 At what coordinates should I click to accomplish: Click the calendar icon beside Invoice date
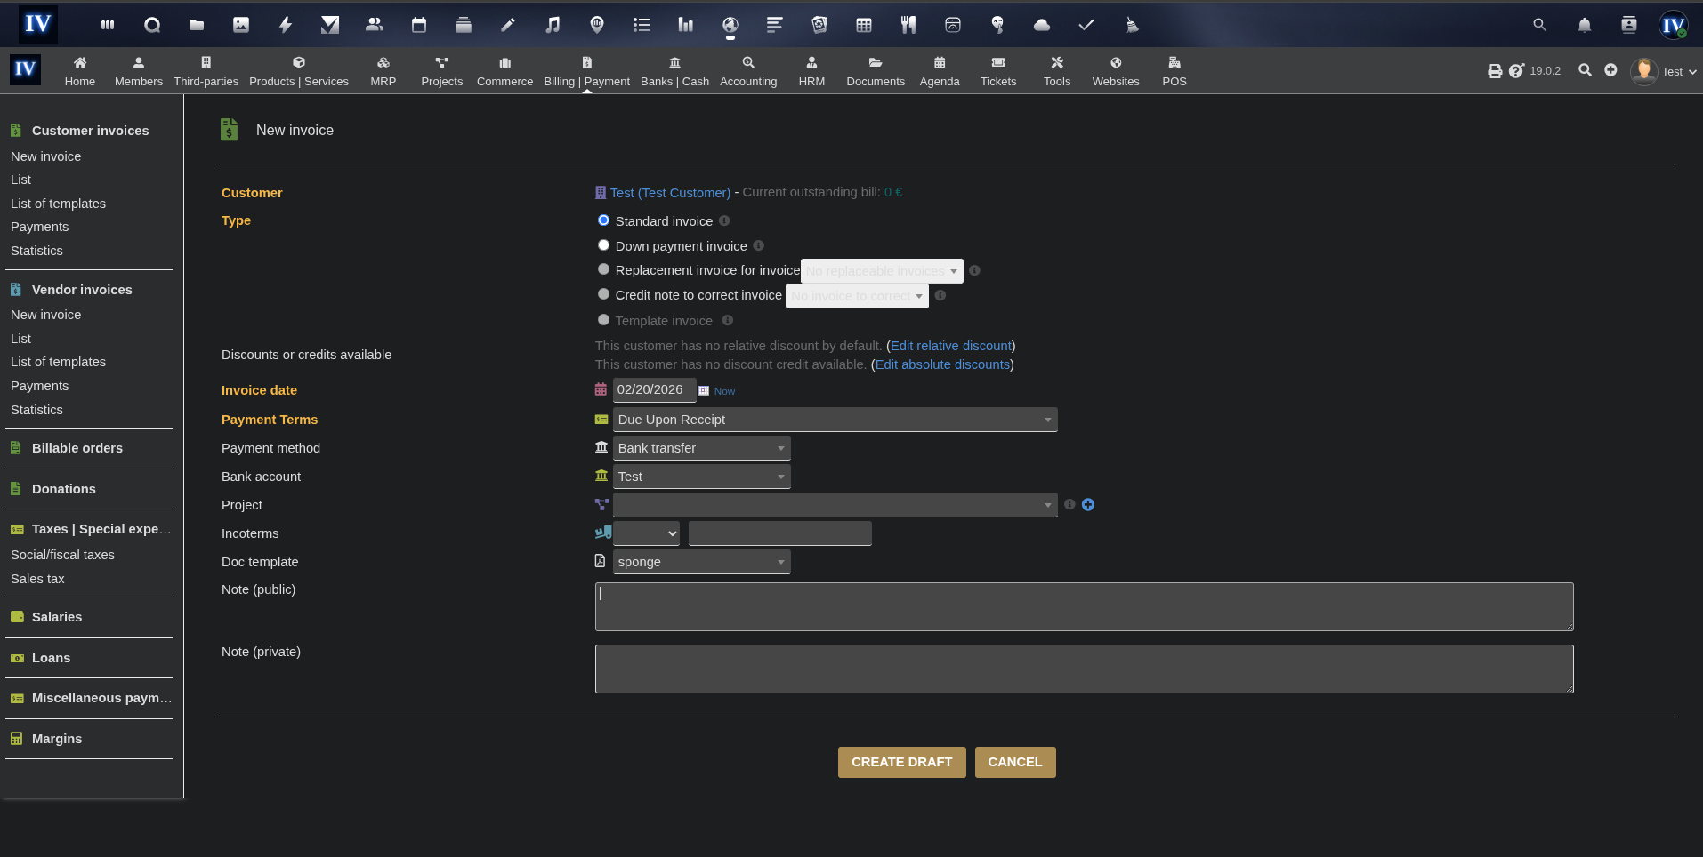click(601, 389)
